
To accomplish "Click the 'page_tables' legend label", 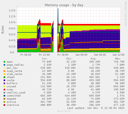I will click(x=15, y=65).
